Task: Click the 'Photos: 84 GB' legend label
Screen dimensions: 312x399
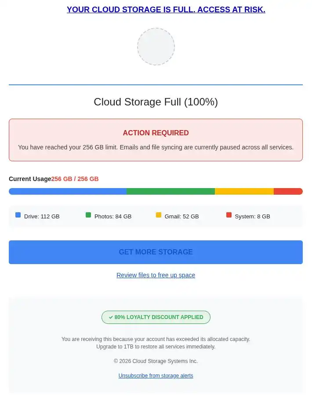Action: [113, 216]
